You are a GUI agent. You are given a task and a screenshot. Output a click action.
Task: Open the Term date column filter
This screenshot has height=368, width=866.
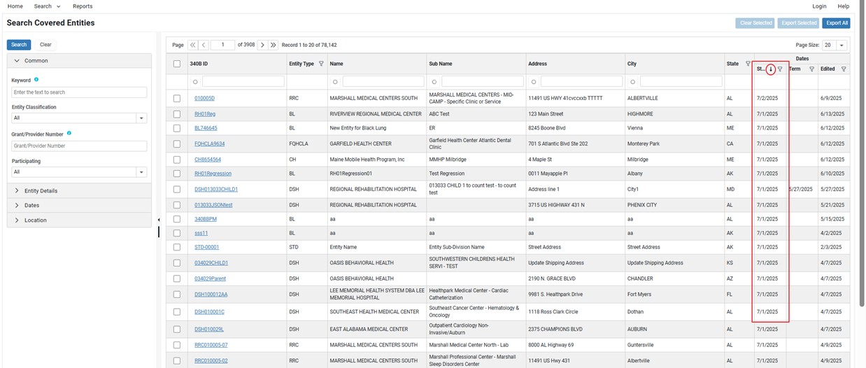point(811,69)
